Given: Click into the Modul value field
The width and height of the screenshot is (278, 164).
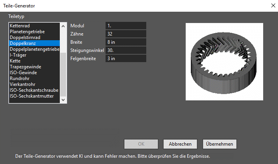Looking at the screenshot, I should [x=126, y=26].
